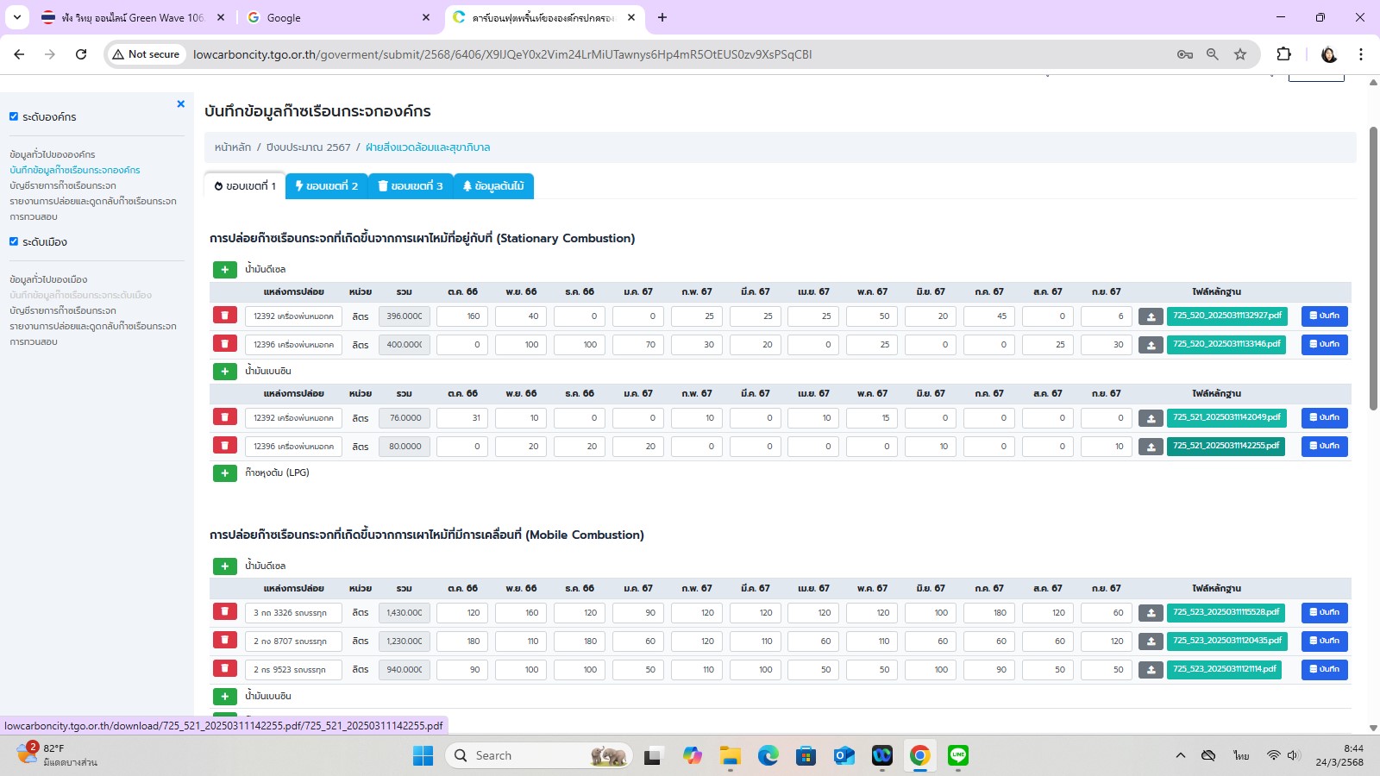
Task: Delete the first 12392 diesel row
Action: (224, 316)
